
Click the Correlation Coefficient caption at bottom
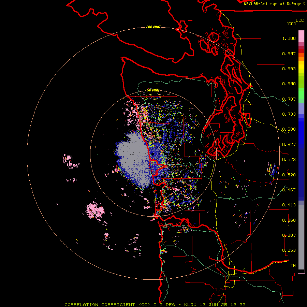click(155, 305)
